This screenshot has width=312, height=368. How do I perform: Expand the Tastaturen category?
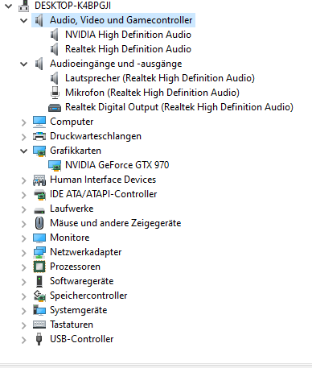point(24,325)
